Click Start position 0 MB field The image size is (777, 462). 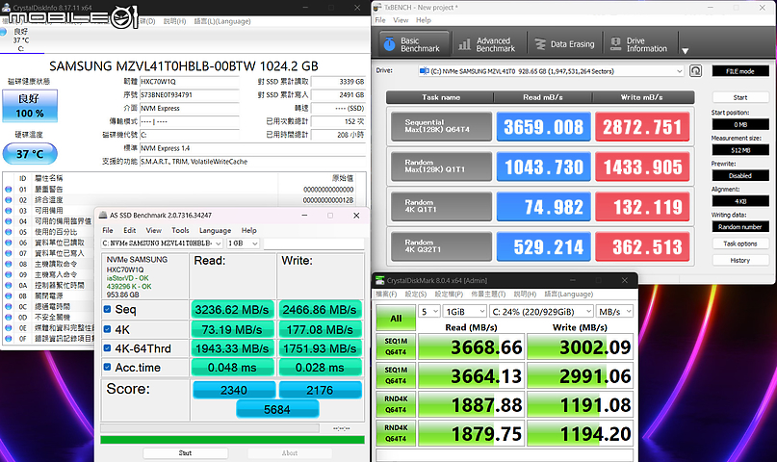click(740, 124)
